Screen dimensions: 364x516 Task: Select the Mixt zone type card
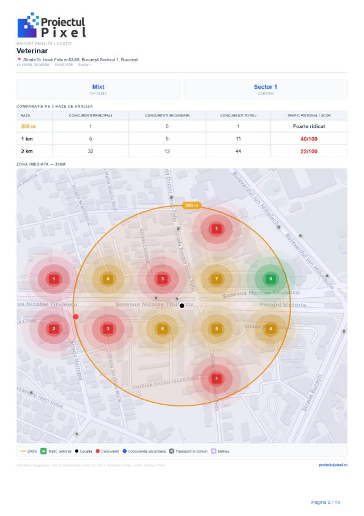click(98, 89)
